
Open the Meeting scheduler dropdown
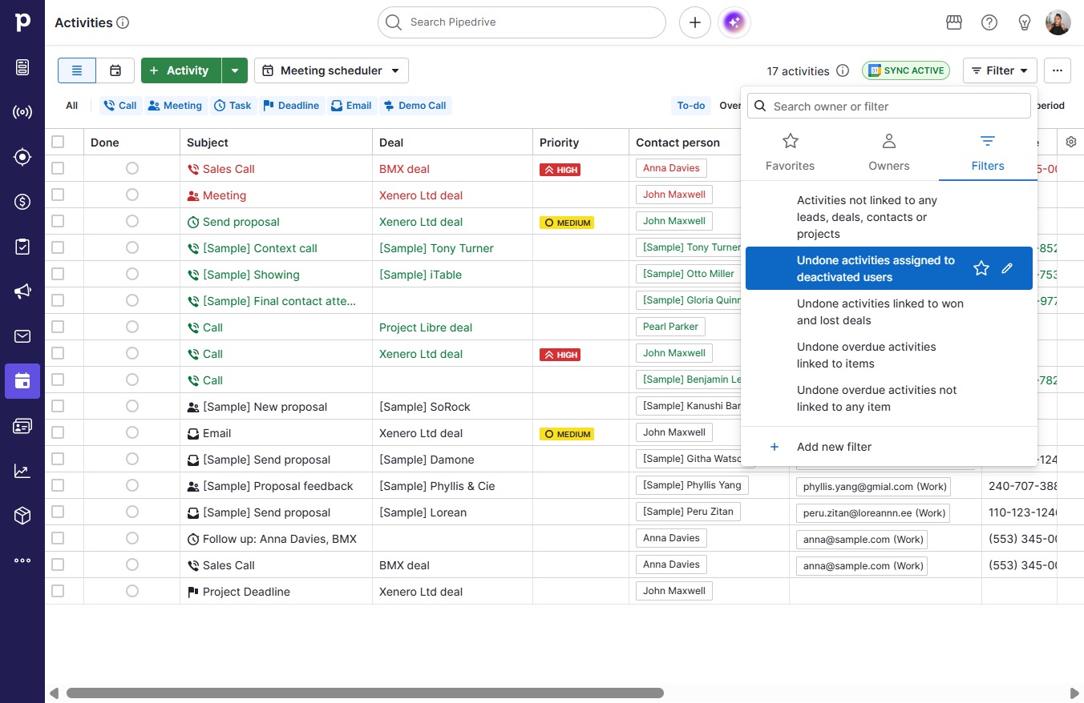click(331, 70)
